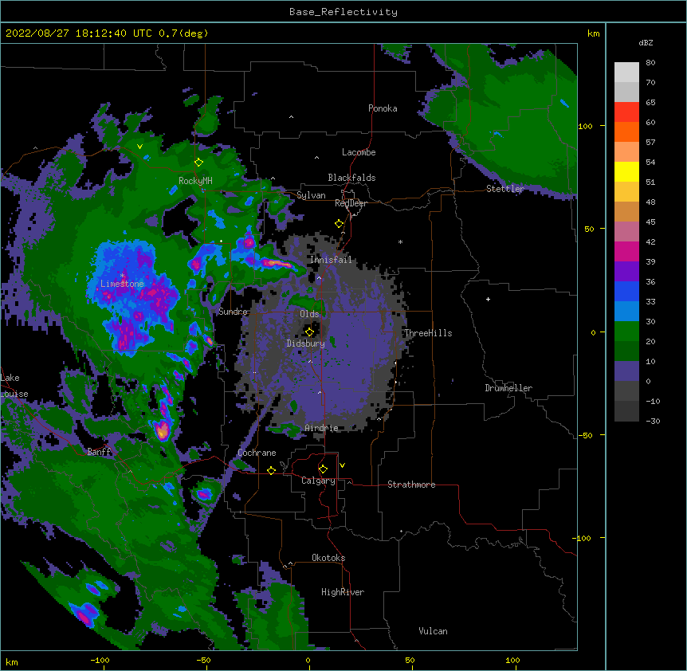Click the 0.7(deg) elevation angle text
Screen dimensions: 687x671
point(183,33)
